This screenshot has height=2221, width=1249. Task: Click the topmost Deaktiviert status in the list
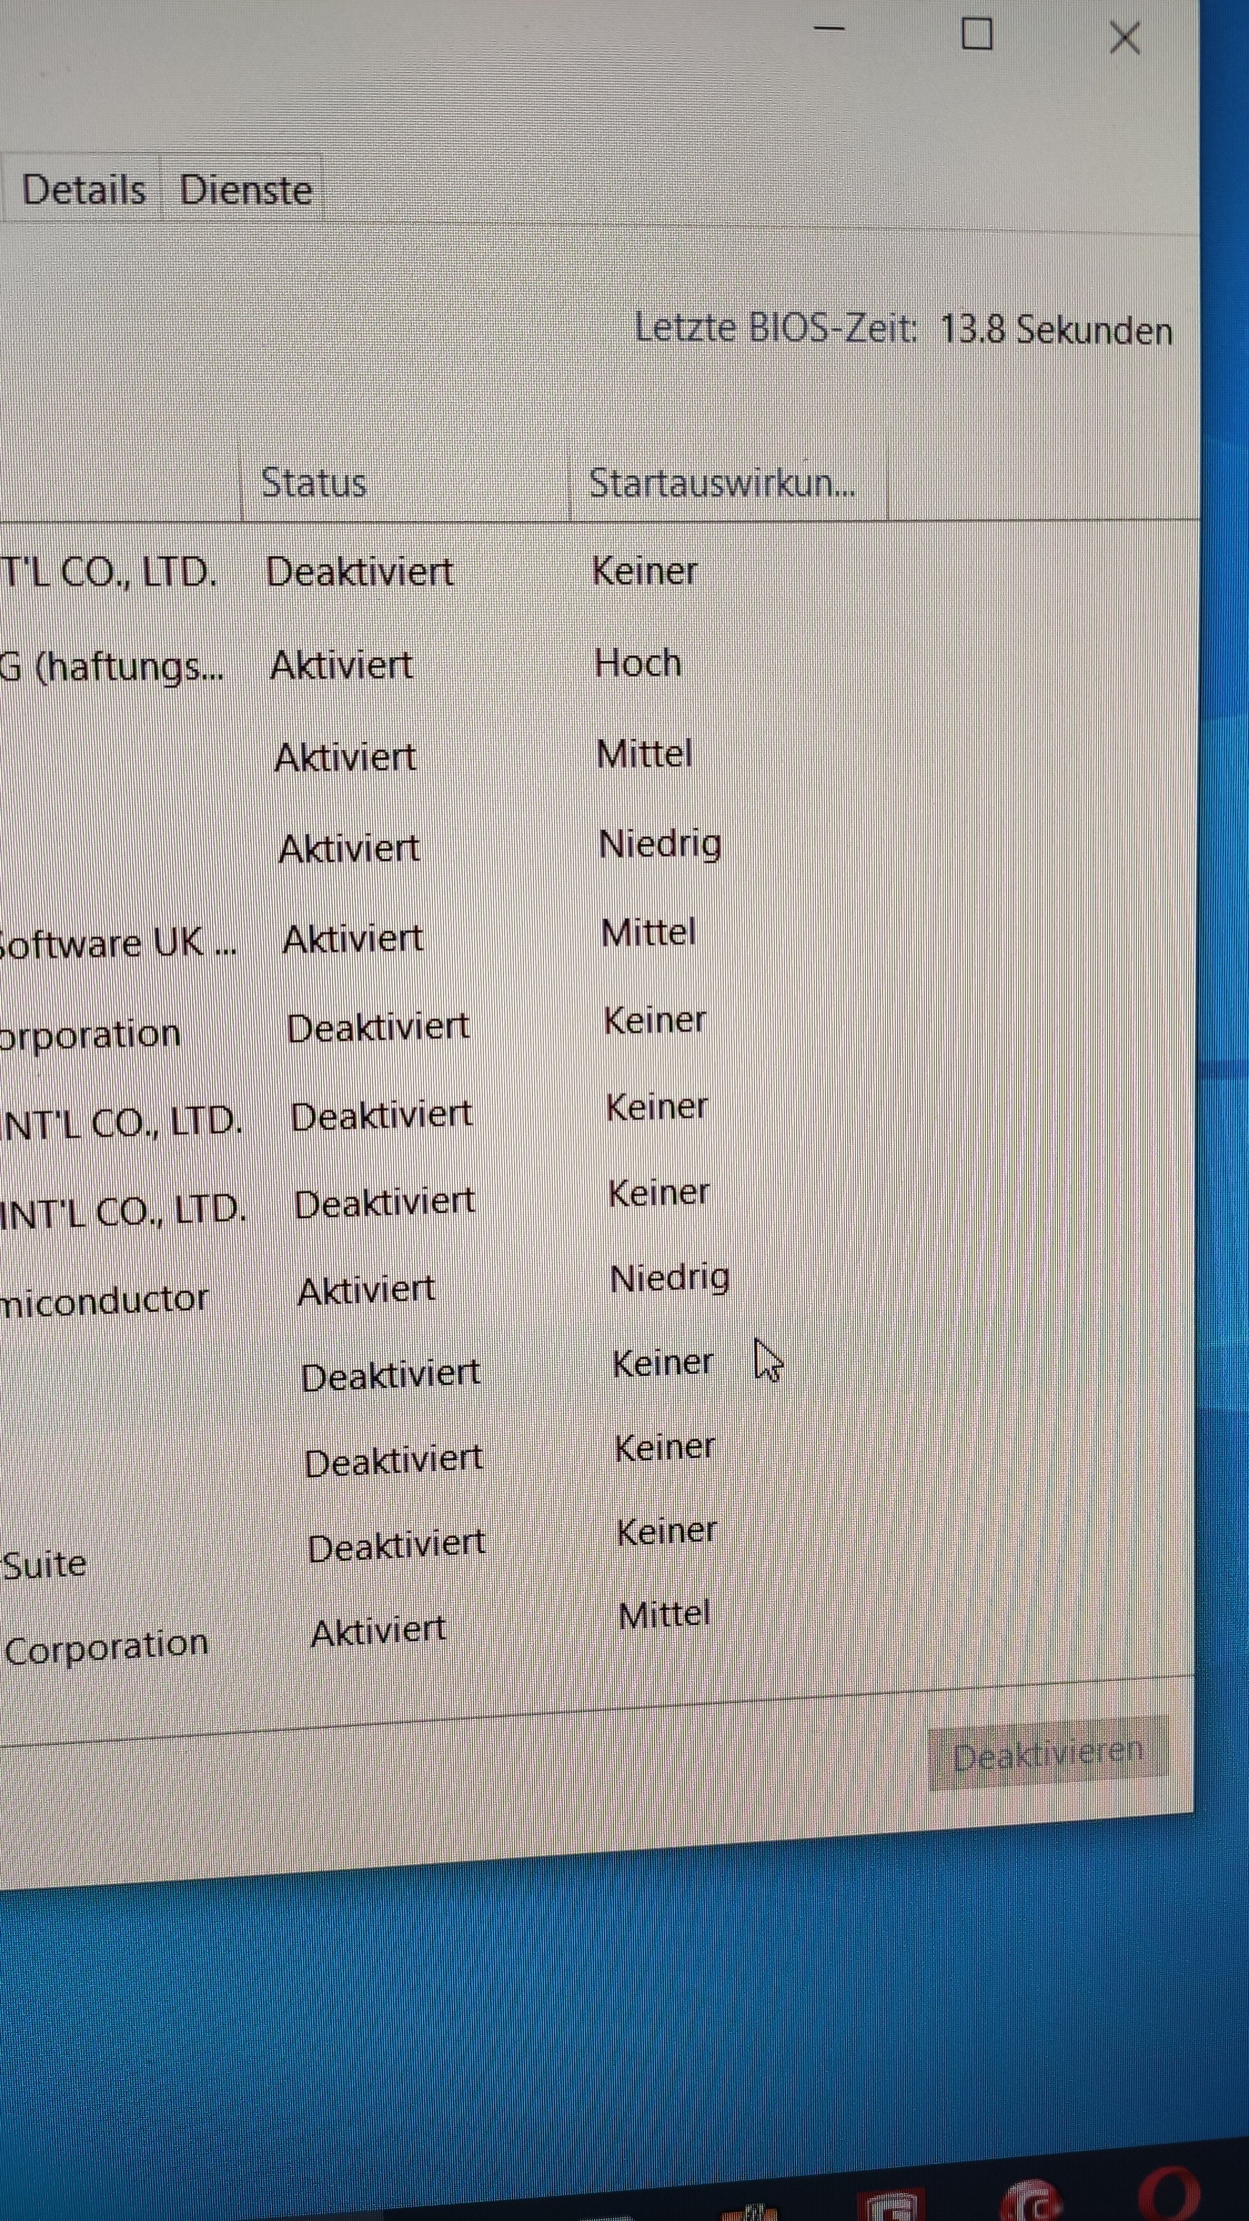pos(359,572)
